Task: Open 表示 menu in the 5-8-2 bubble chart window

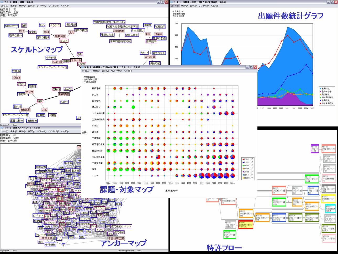Action: point(105,71)
